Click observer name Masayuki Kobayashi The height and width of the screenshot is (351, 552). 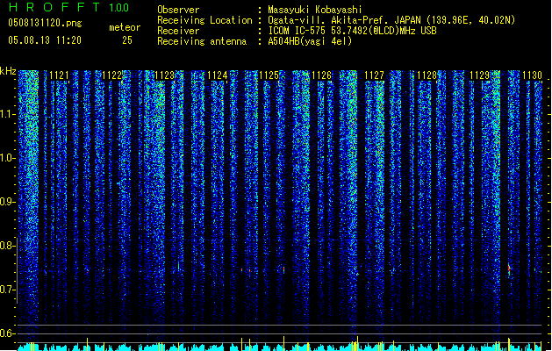(x=315, y=10)
